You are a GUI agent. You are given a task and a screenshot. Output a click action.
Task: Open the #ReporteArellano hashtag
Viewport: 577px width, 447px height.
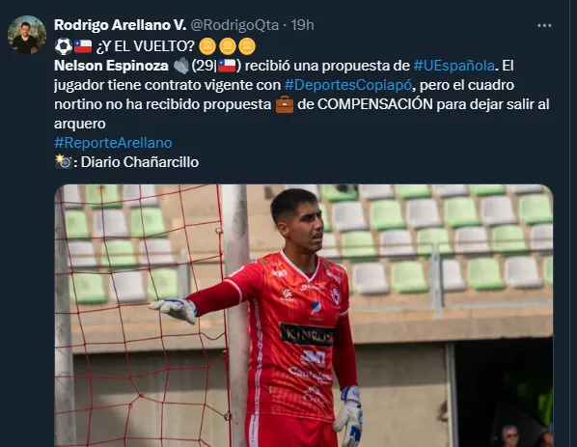pos(113,143)
